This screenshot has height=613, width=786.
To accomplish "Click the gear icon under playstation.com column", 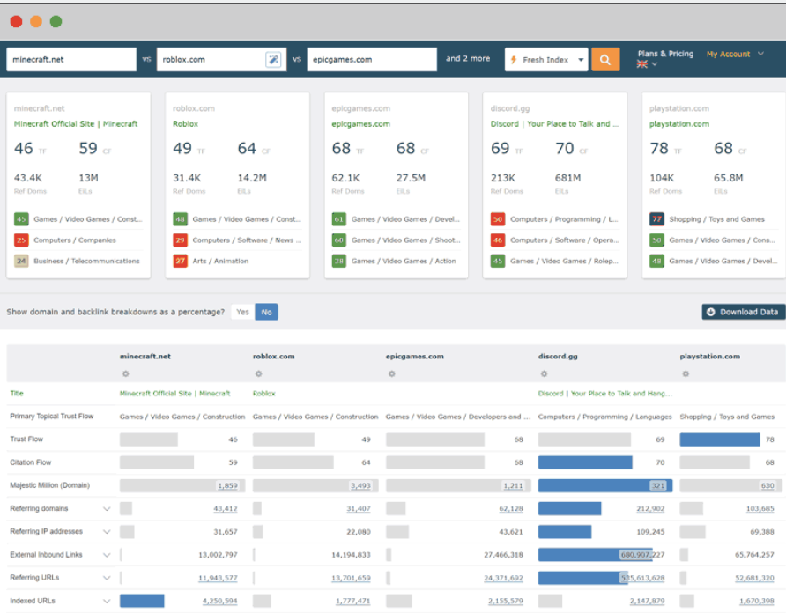I will click(x=686, y=373).
